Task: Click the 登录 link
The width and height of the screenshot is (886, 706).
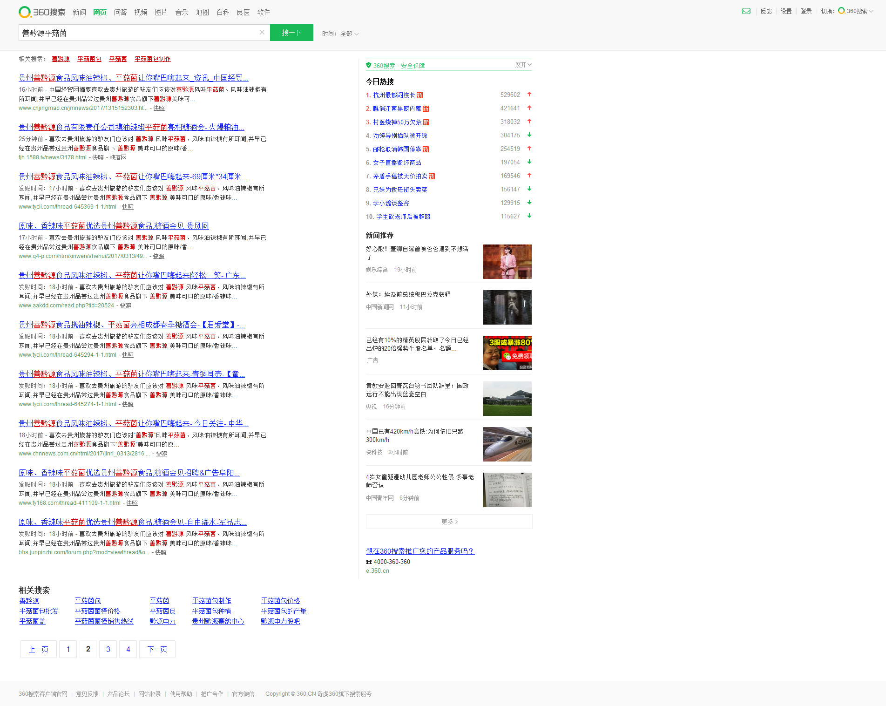Action: 806,11
